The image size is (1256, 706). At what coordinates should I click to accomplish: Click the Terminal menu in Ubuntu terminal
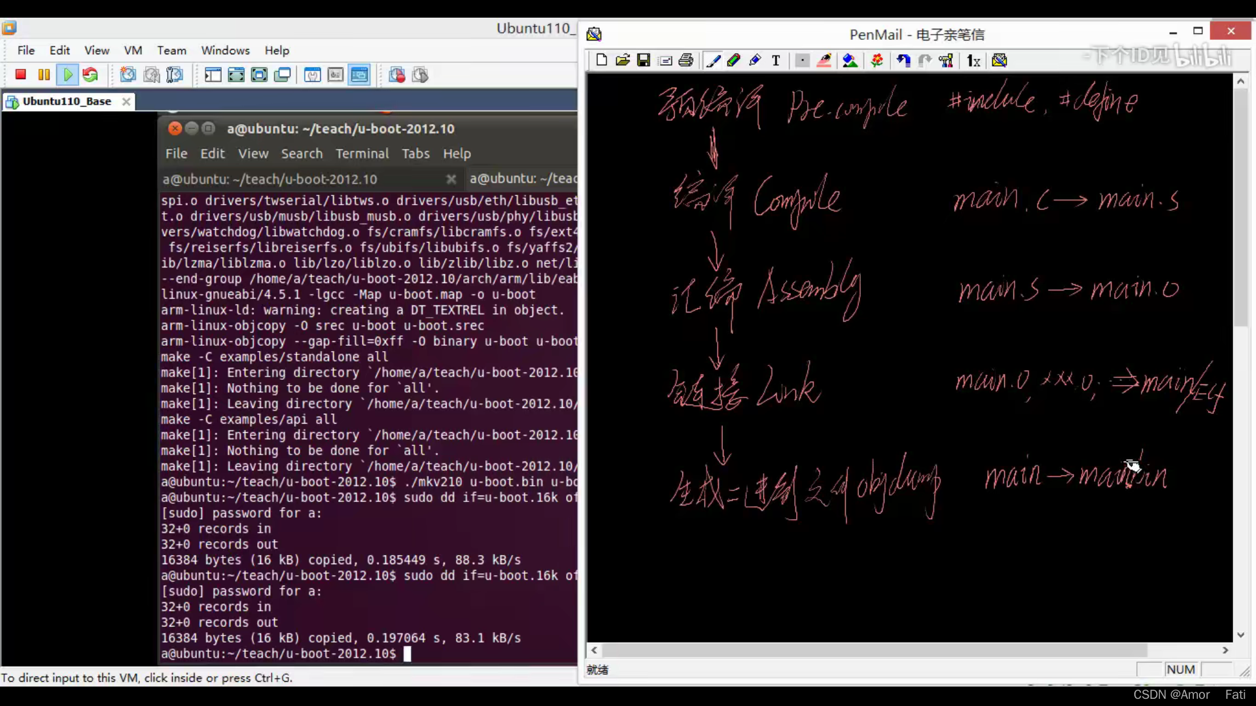pyautogui.click(x=362, y=154)
